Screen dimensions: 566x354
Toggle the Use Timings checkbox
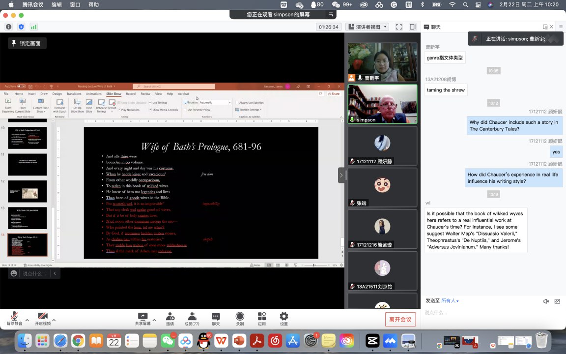click(x=150, y=103)
